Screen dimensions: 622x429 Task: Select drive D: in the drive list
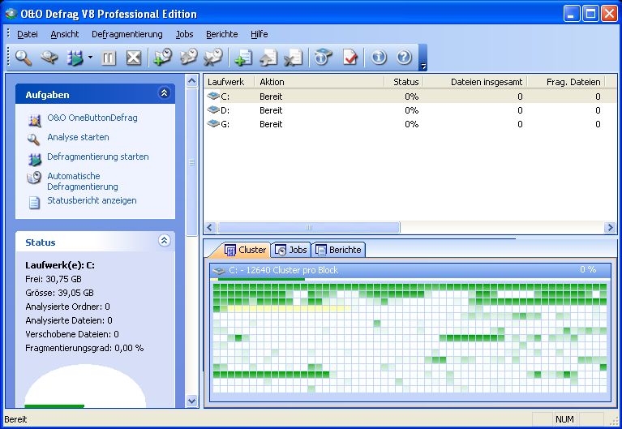[225, 110]
